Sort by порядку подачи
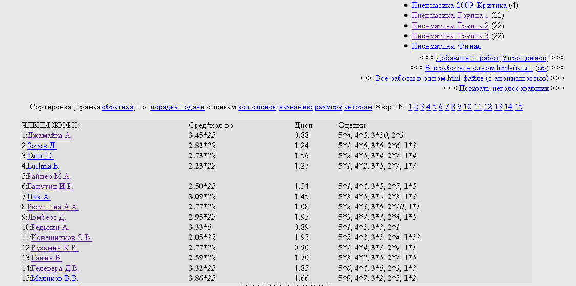576x286 pixels. 177,107
